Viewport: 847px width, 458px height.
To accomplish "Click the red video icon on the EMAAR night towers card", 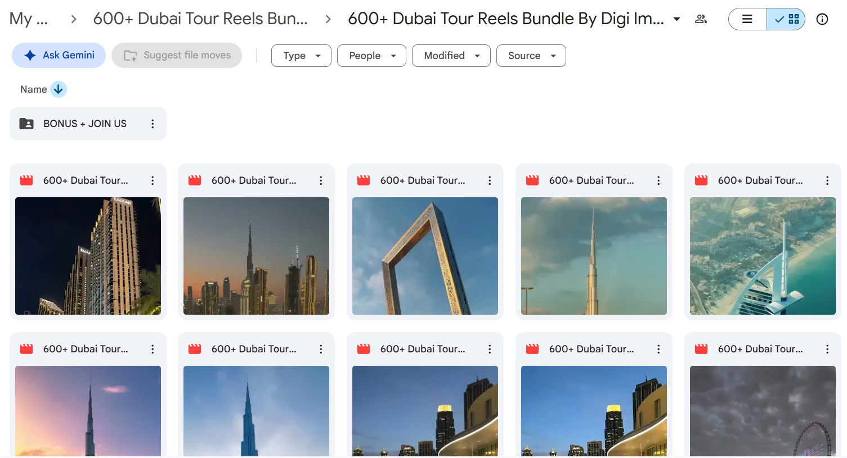I will tap(26, 180).
